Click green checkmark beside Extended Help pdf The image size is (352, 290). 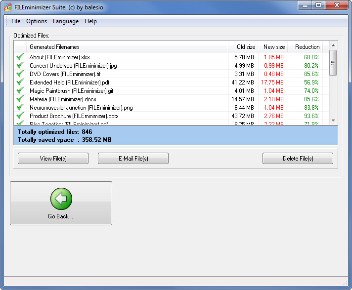tap(20, 82)
